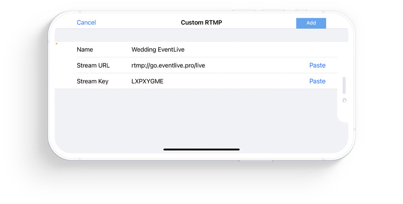Tap Cancel to dismiss Custom RTMP
Viewport: 403px width, 204px height.
[x=86, y=23]
